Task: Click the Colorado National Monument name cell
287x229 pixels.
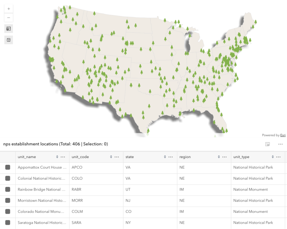Action: pyautogui.click(x=41, y=212)
